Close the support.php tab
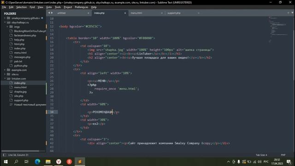Viewport: 295px width, 166px height. [198, 13]
